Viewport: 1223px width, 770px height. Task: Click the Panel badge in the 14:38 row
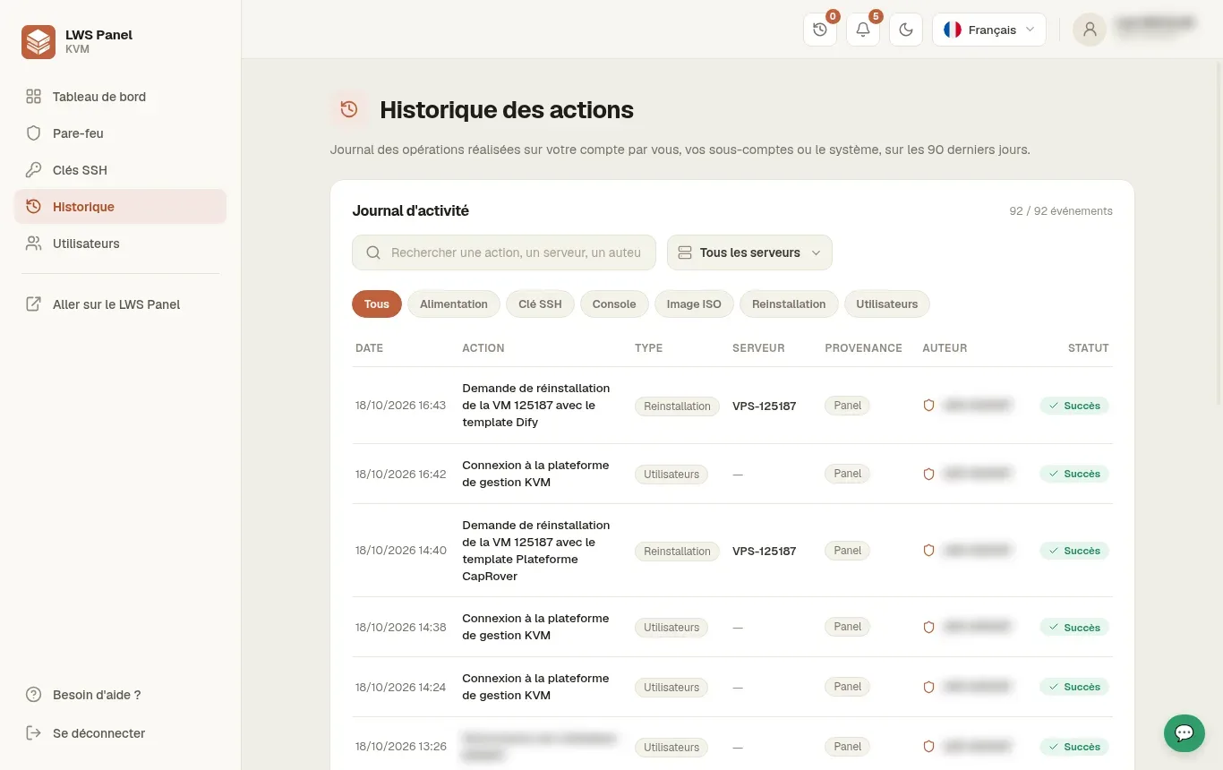pyautogui.click(x=847, y=627)
